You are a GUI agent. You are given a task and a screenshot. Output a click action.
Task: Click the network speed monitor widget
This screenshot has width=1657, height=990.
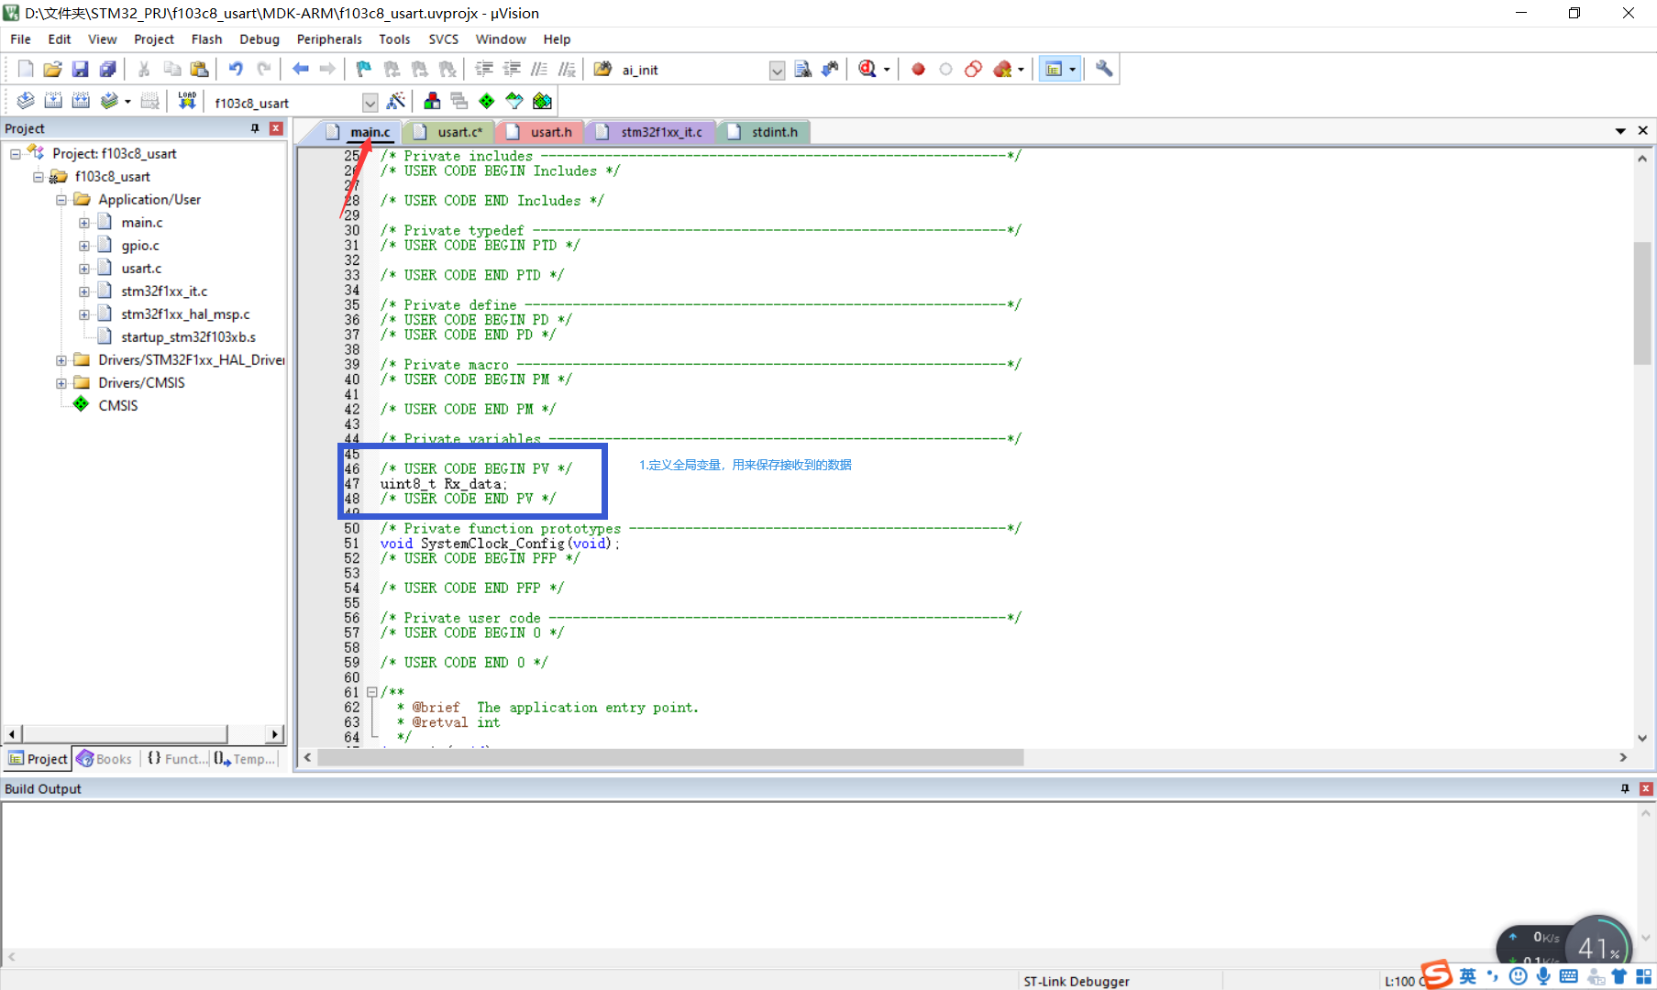1564,944
